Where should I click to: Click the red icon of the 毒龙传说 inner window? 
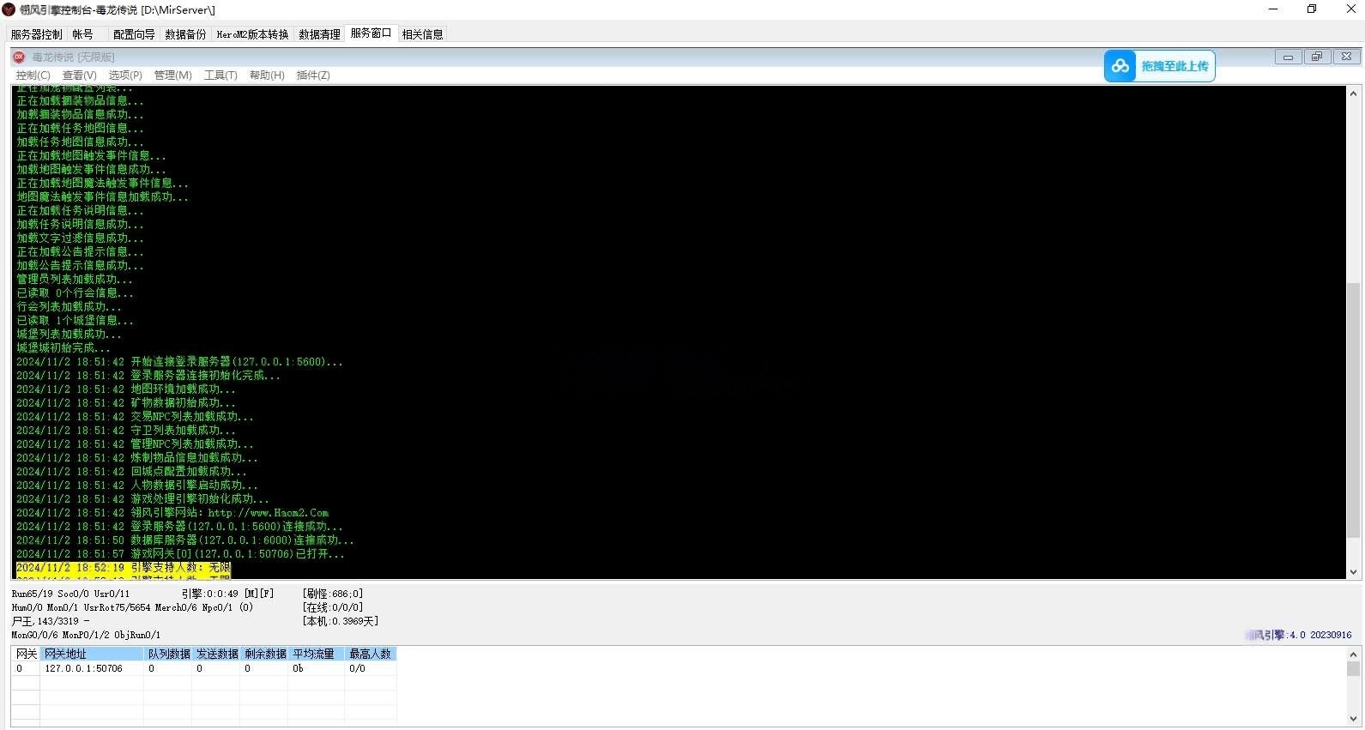[x=19, y=57]
